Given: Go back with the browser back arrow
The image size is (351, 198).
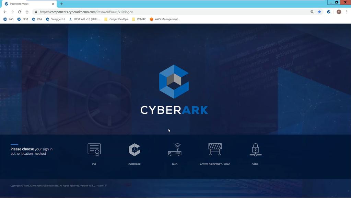Looking at the screenshot, I should 5,12.
